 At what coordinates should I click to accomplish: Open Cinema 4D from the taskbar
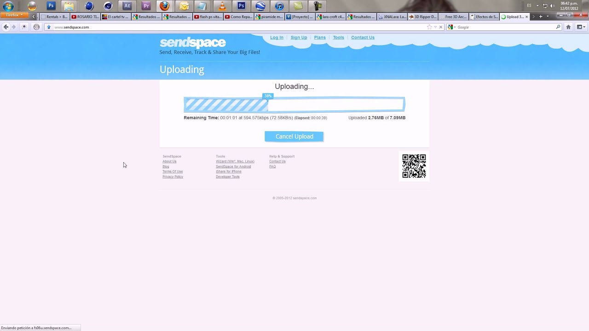pos(108,6)
